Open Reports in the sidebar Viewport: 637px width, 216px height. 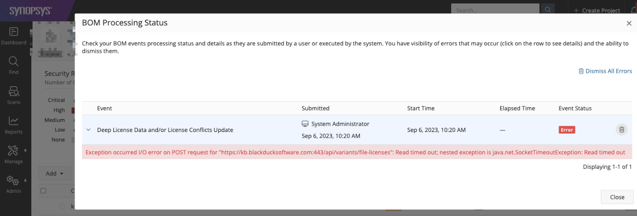click(x=14, y=125)
